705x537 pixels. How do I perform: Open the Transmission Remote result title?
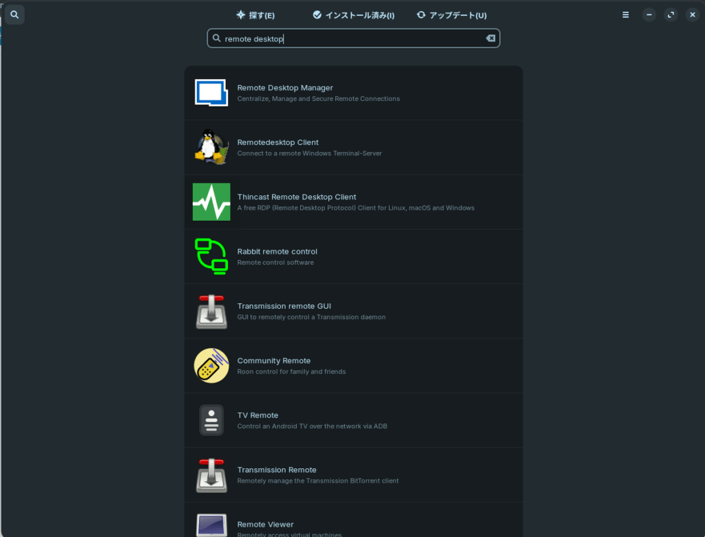point(277,470)
